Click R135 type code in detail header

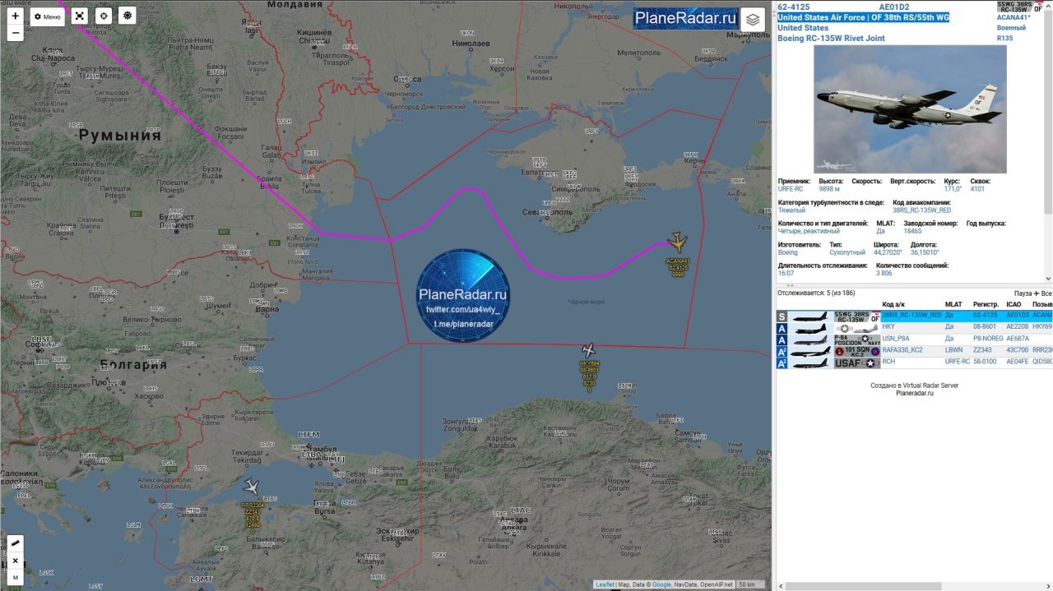1004,38
